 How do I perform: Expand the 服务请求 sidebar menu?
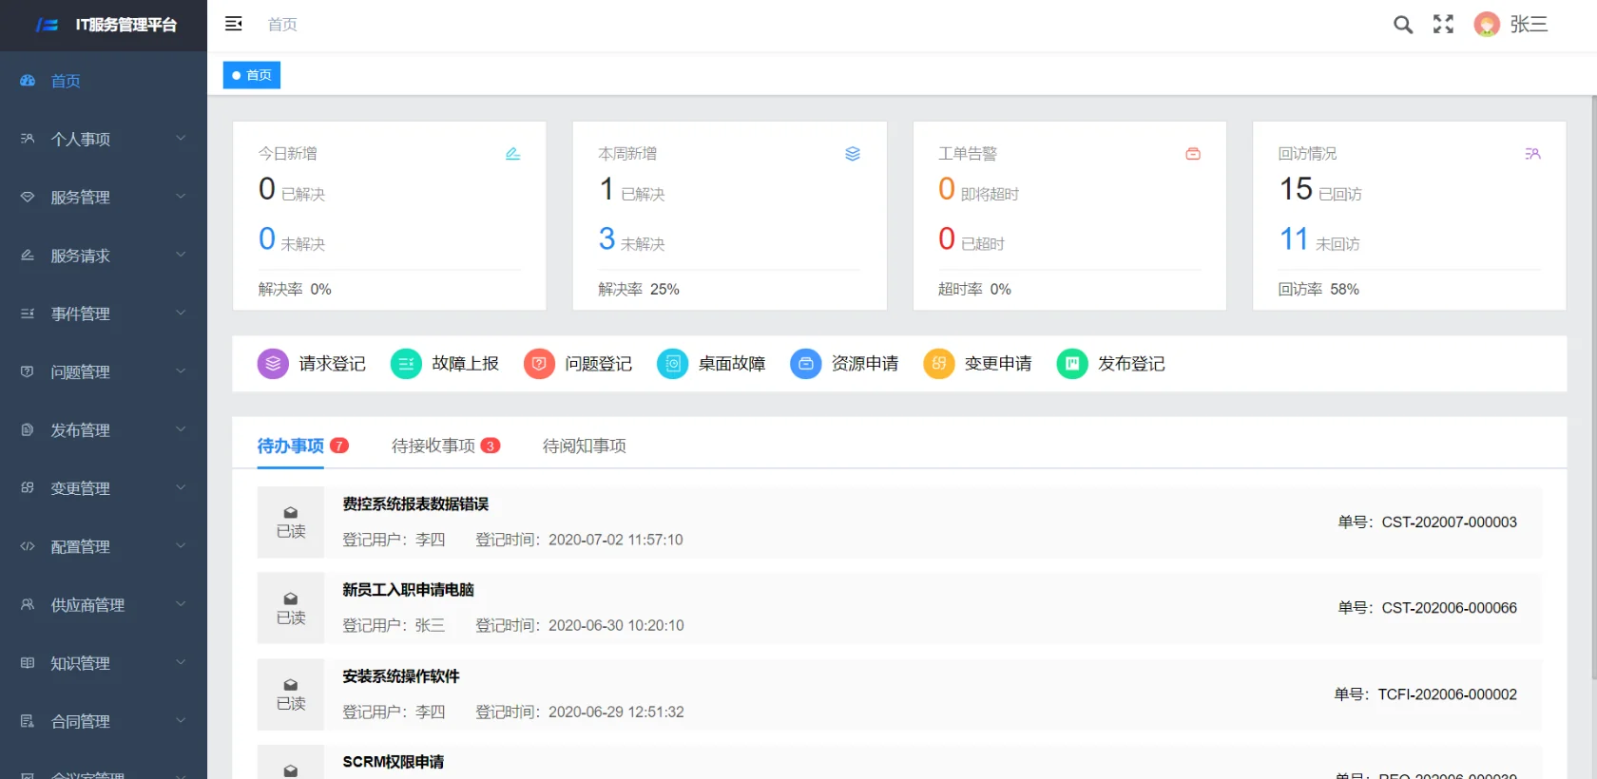click(x=104, y=256)
